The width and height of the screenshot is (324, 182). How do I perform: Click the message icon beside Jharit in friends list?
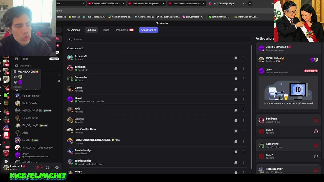(236, 100)
